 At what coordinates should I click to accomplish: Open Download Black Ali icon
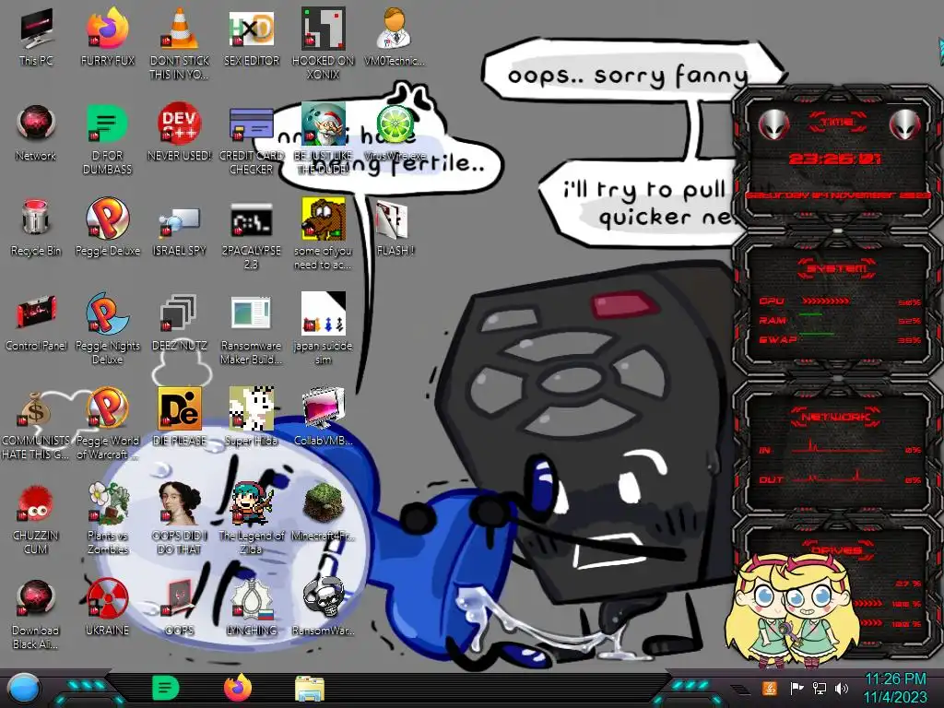coord(36,614)
